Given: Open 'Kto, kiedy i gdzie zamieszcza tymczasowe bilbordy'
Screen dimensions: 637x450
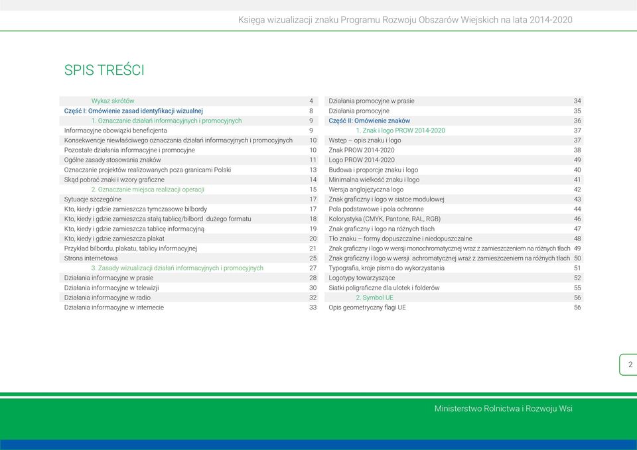Looking at the screenshot, I should 135,209.
